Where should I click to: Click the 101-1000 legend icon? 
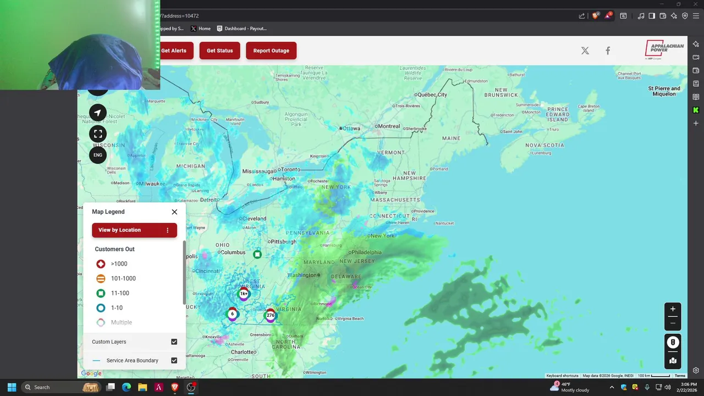pyautogui.click(x=101, y=278)
